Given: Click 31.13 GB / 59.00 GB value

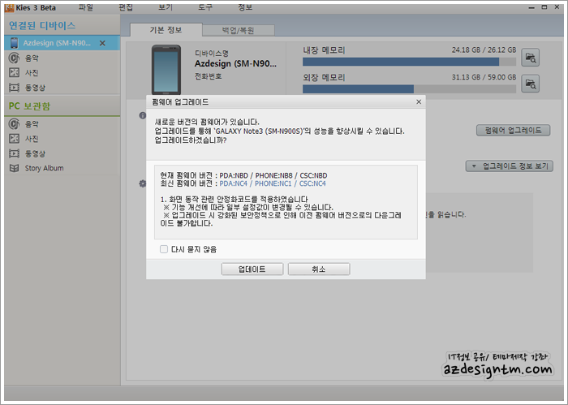Looking at the screenshot, I should (x=484, y=77).
